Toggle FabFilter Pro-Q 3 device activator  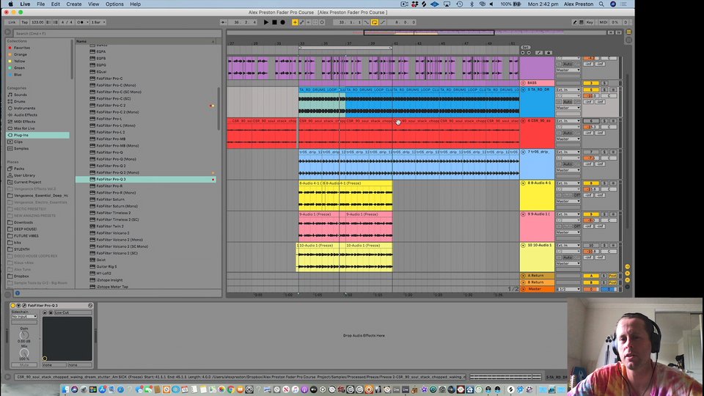(13, 305)
